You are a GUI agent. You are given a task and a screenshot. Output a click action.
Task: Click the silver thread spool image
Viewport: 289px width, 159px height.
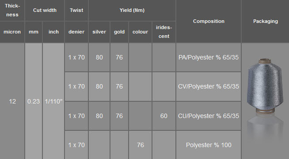[x=265, y=86]
